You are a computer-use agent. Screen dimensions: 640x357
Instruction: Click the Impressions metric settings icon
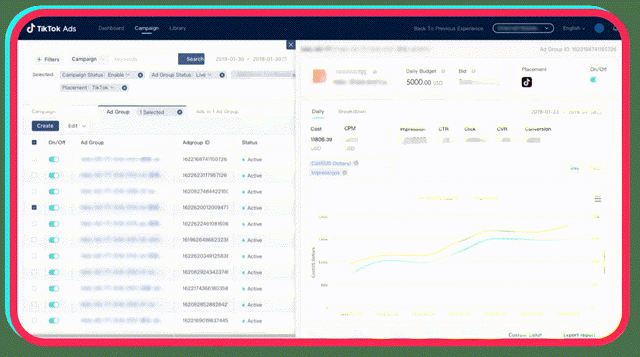345,173
